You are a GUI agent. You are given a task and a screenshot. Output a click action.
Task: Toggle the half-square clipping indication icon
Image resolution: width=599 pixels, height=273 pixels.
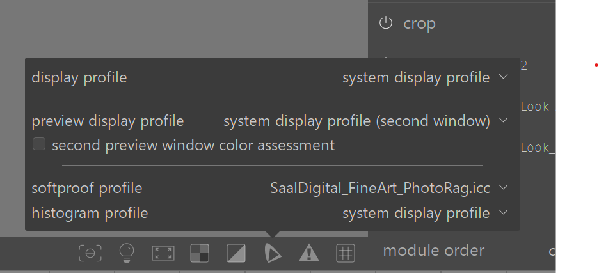click(236, 254)
